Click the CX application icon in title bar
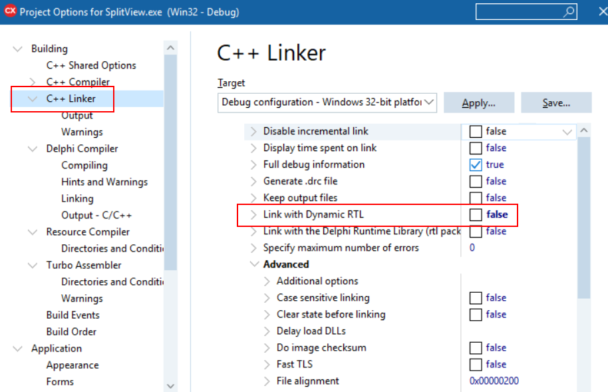This screenshot has width=608, height=392. (10, 12)
